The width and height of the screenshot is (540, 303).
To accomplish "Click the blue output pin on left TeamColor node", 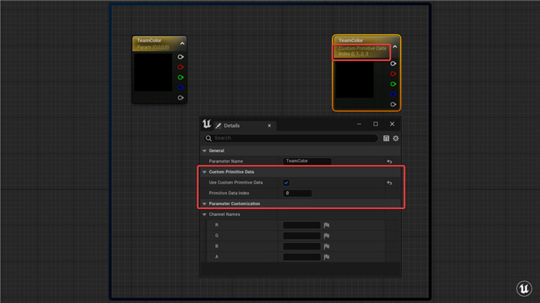I will (x=181, y=87).
